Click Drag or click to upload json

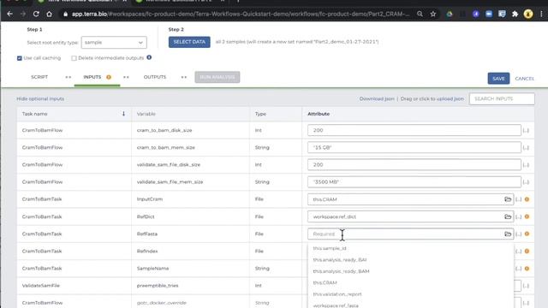pos(432,99)
